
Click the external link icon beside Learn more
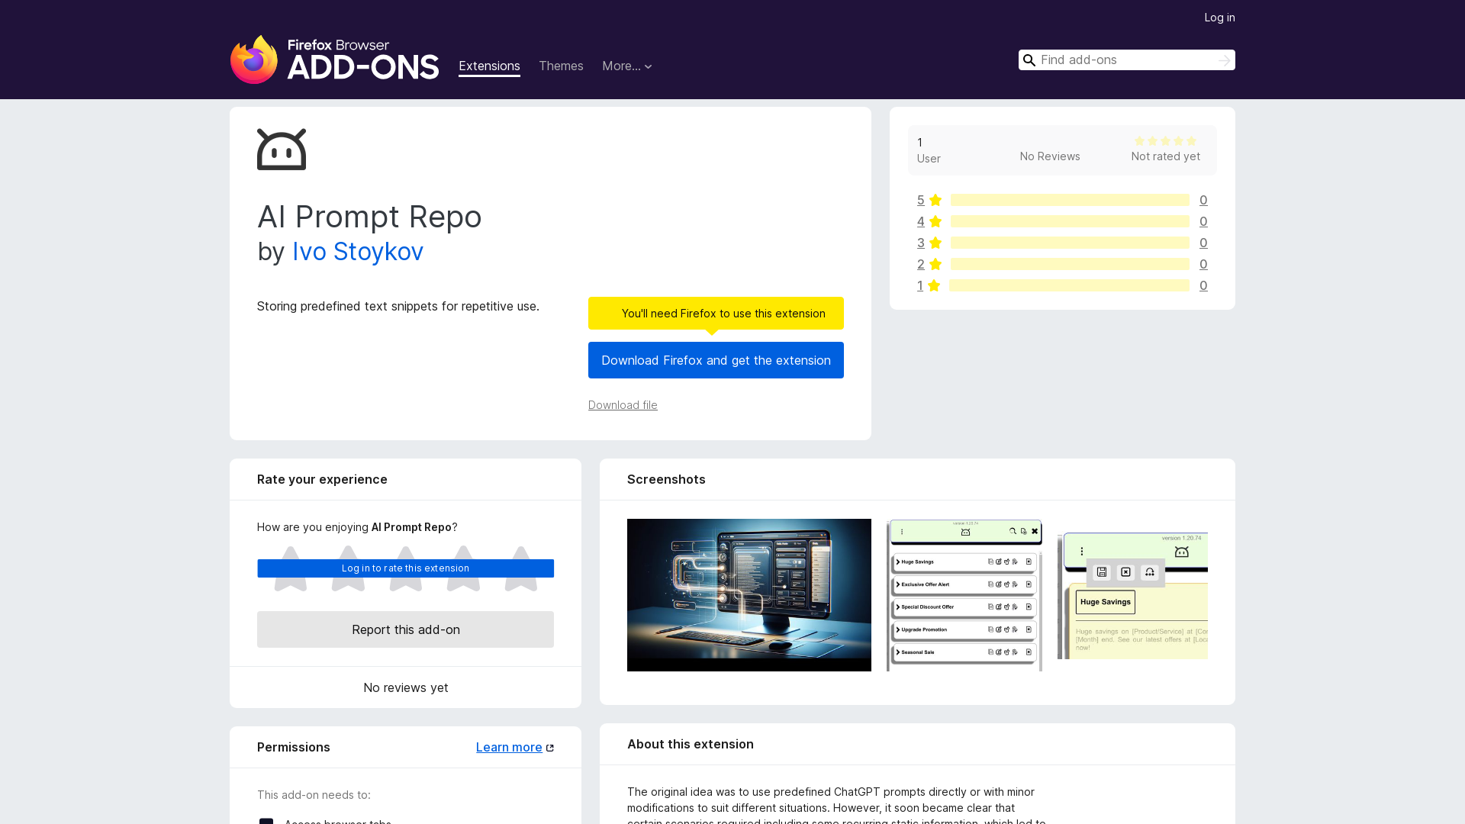[550, 748]
